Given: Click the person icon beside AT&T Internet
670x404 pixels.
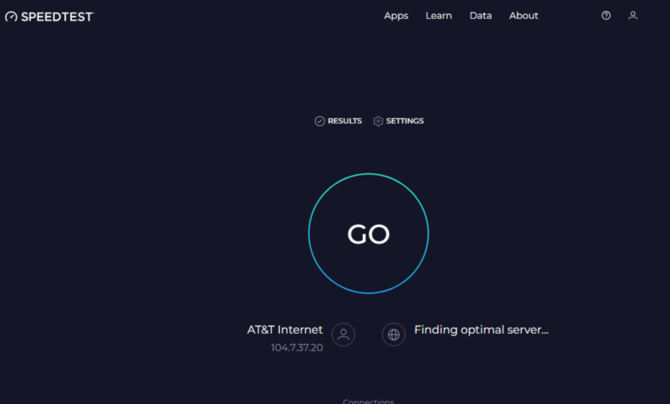Looking at the screenshot, I should [x=343, y=335].
